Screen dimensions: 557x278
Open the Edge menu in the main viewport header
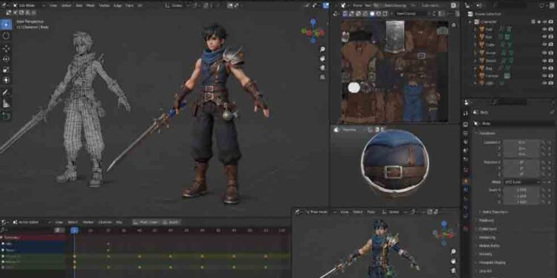118,5
